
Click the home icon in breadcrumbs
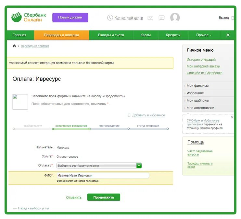pyautogui.click(x=14, y=46)
